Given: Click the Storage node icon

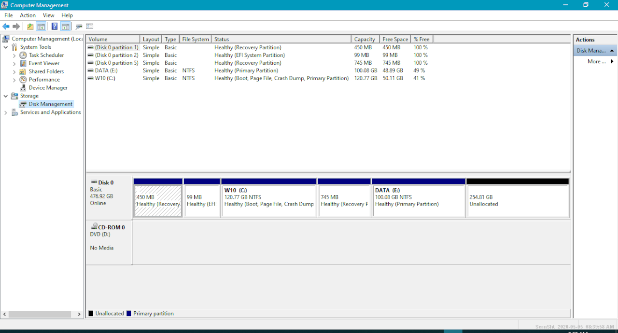Looking at the screenshot, I should [14, 96].
